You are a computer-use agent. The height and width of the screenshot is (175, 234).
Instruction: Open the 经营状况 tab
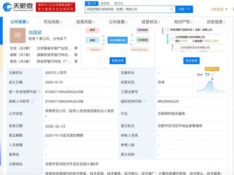(x=150, y=22)
